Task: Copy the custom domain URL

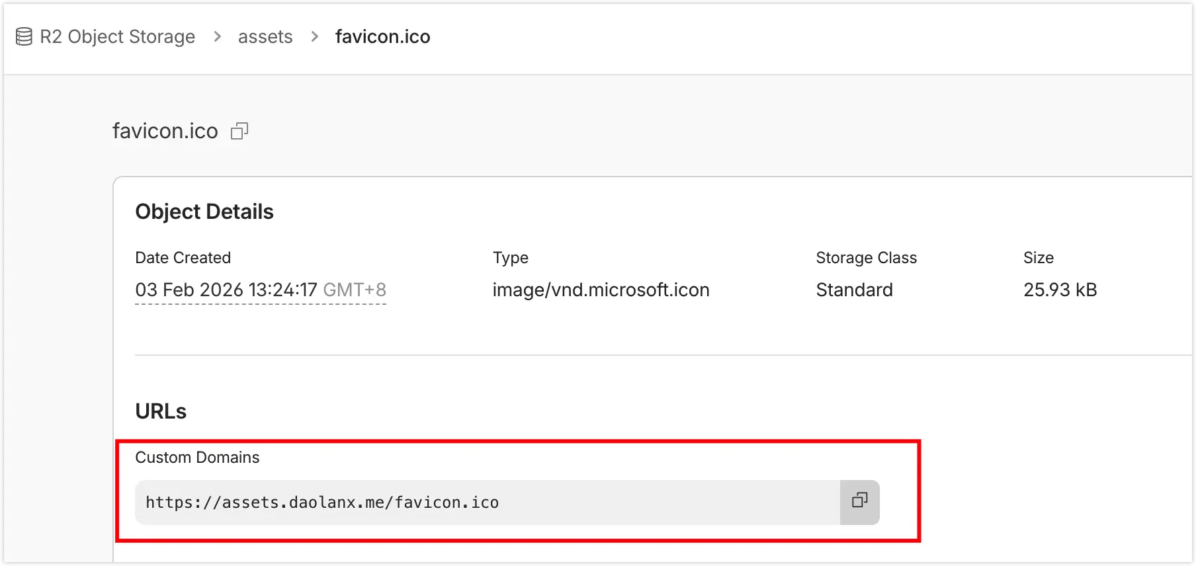Action: (x=859, y=503)
